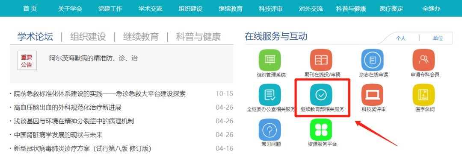This screenshot has width=462, height=157.
Task: Click the 常见问题 label text
Action: [271, 144]
